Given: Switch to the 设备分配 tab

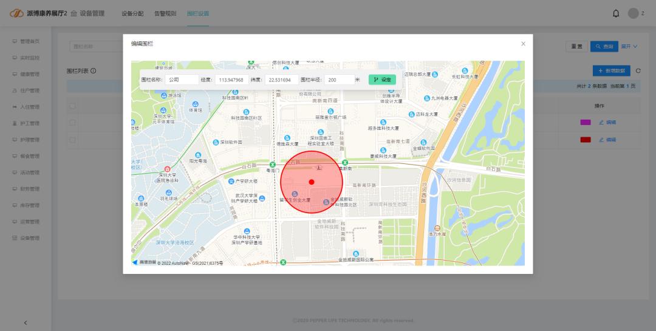Looking at the screenshot, I should click(x=132, y=13).
